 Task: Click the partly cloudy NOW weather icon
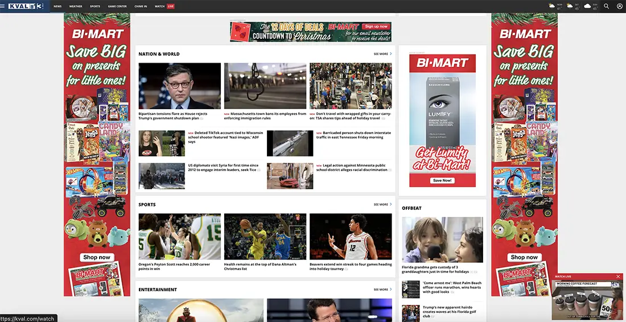click(552, 6)
